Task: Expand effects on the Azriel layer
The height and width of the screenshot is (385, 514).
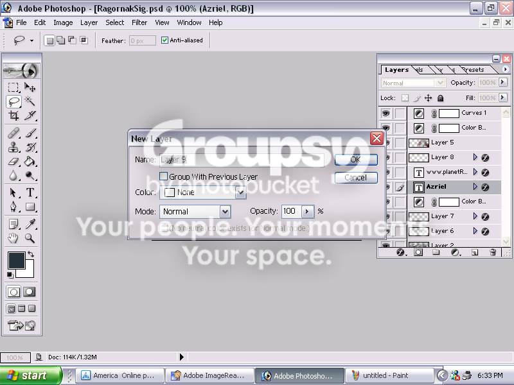Action: pyautogui.click(x=475, y=187)
